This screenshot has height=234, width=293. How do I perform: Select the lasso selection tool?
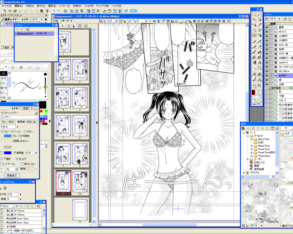pyautogui.click(x=260, y=15)
